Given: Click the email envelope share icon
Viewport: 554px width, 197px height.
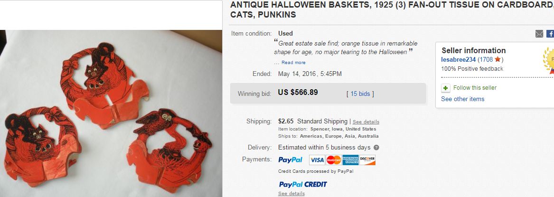Looking at the screenshot, I should tap(539, 34).
